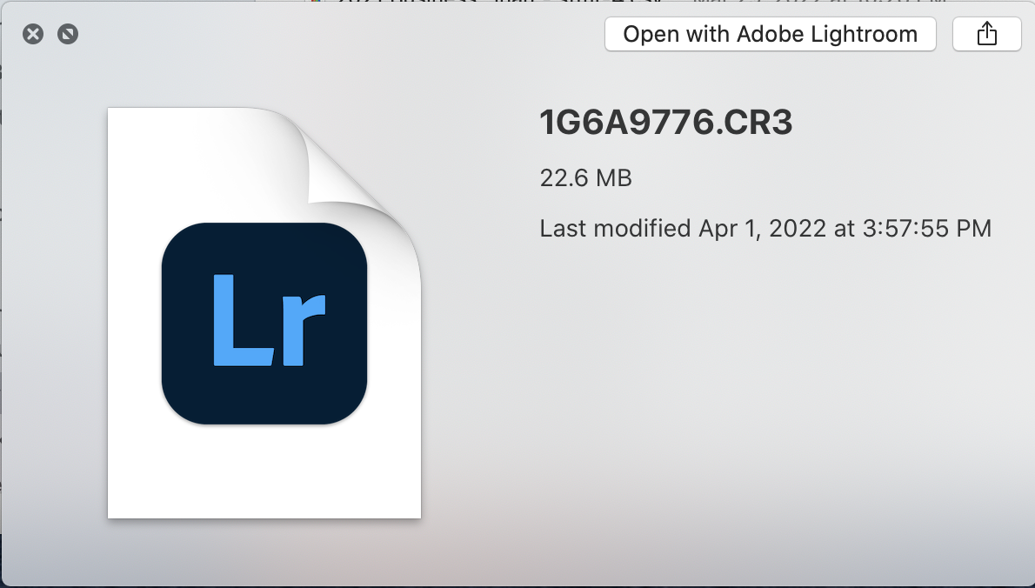Image resolution: width=1035 pixels, height=588 pixels.
Task: Click the Last modified date text
Action: [x=765, y=229]
